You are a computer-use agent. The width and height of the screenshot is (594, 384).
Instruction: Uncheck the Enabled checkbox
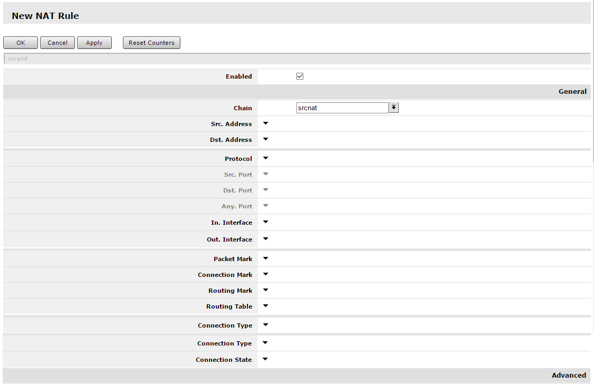300,76
